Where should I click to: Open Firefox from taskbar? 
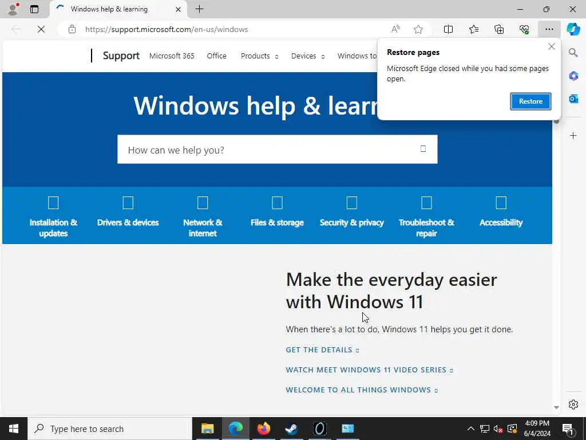[263, 429]
